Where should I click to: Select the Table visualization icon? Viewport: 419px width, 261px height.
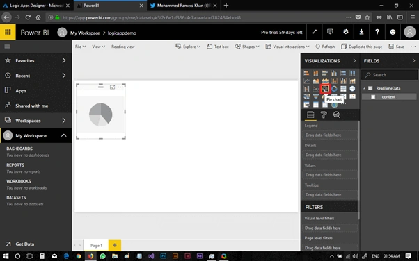[x=315, y=105]
